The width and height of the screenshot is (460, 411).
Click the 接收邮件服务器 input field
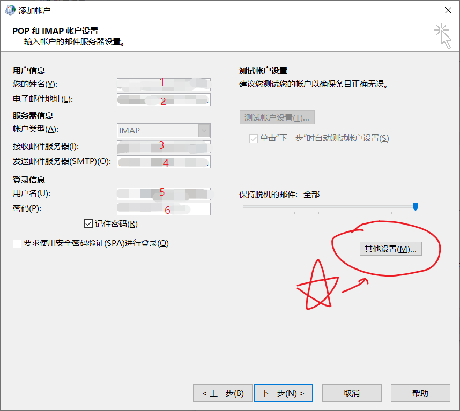click(x=164, y=146)
